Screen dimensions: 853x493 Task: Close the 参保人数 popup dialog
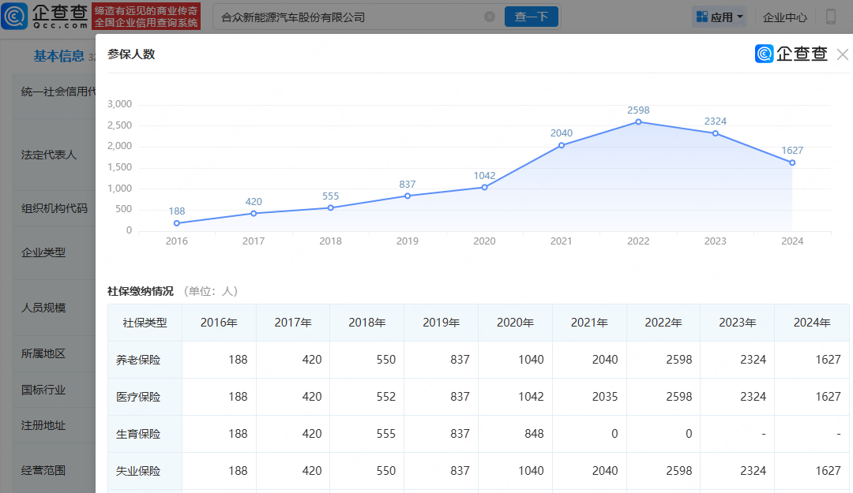(842, 54)
